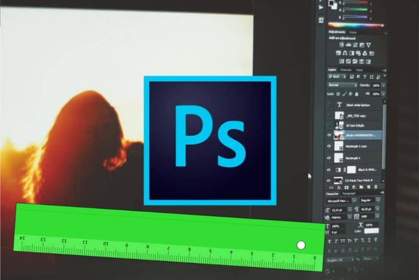Open the Character panel menu
This screenshot has height=280, width=419.
click(x=382, y=192)
